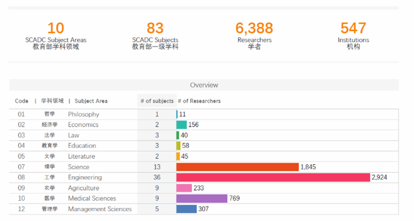Viewport: 414px width, 221px height.
Task: Click the purple Medical Sciences bar
Action: (202, 198)
